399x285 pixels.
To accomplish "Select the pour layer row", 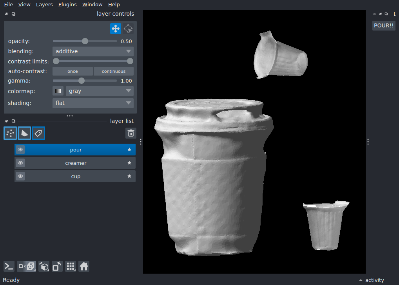I will (75, 150).
